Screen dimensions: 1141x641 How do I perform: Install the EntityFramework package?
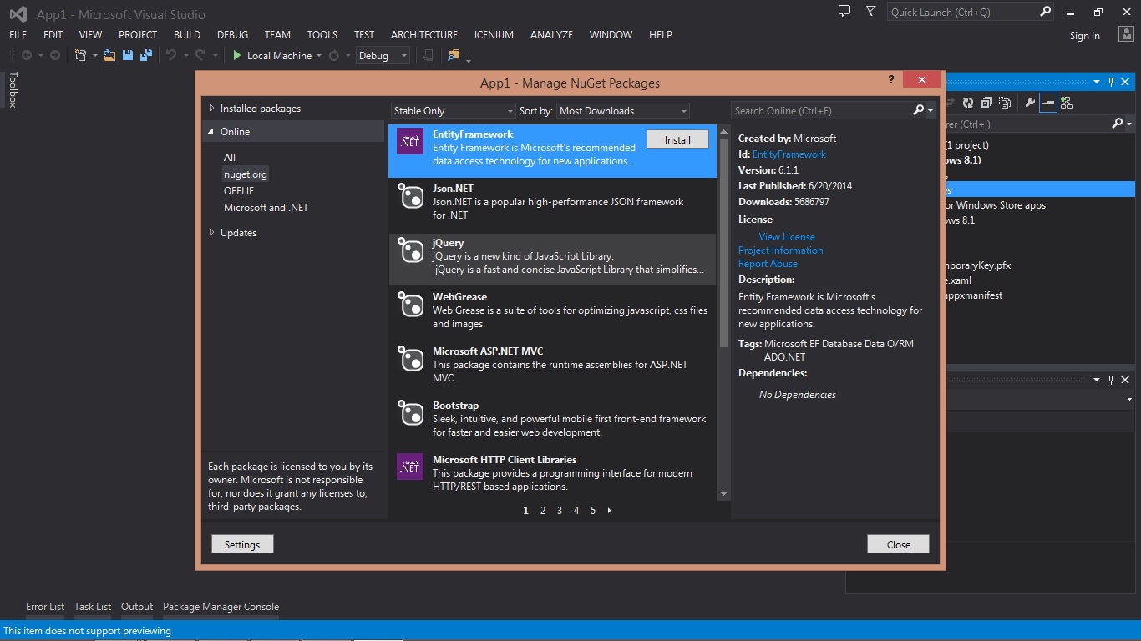[677, 139]
